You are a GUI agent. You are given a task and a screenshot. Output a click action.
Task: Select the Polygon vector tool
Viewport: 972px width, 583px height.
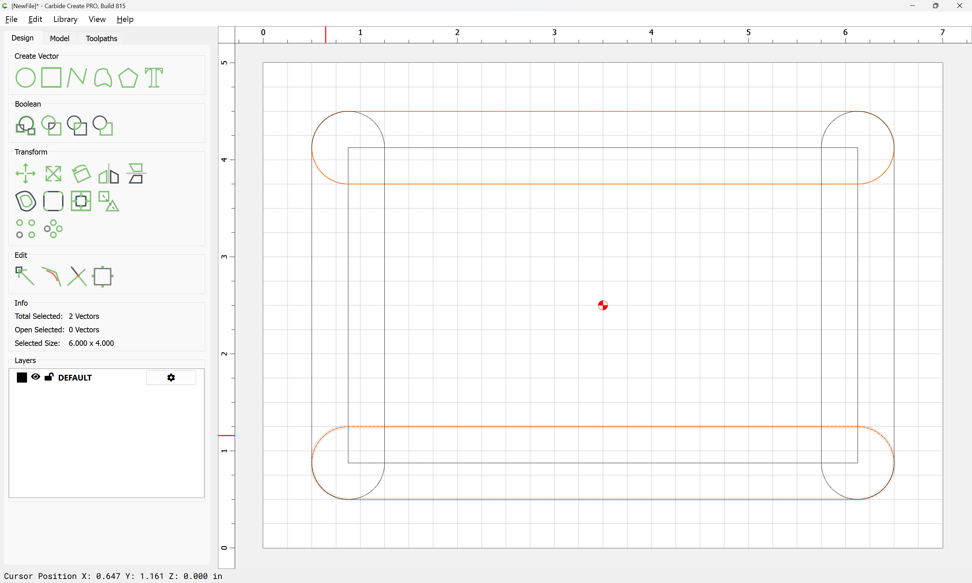coord(128,77)
